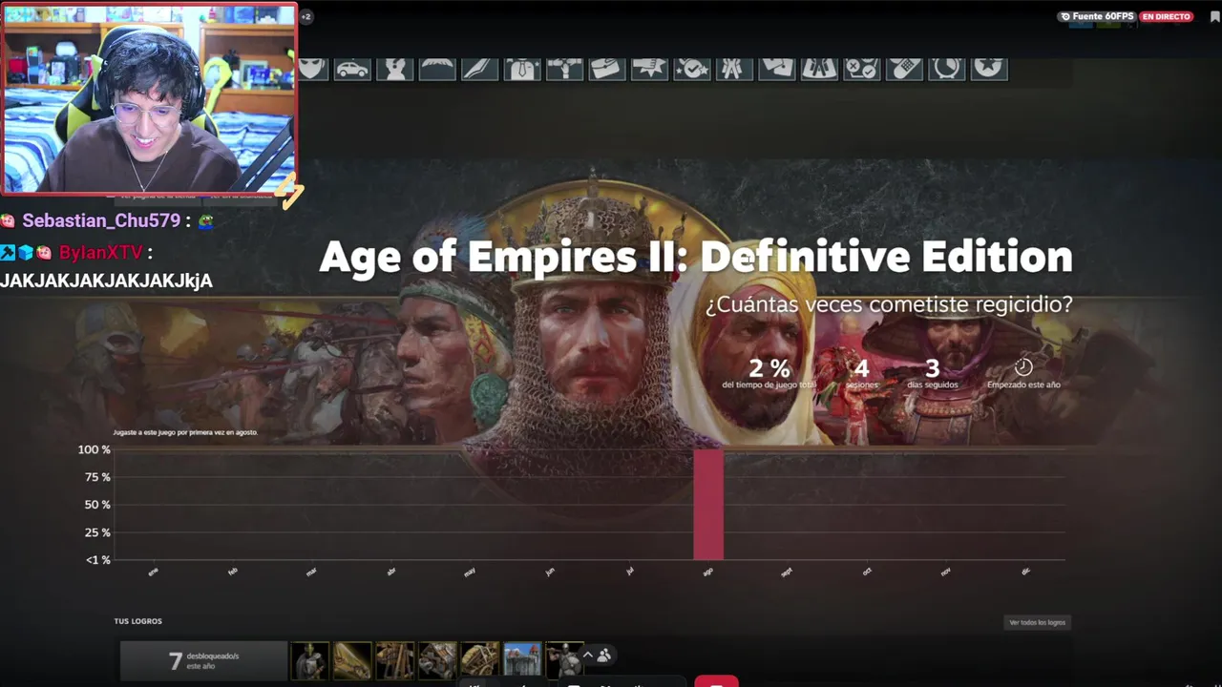Click the 7 desbloqueado/s este año tile

pyautogui.click(x=203, y=660)
